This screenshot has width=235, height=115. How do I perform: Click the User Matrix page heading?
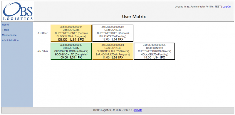tap(134, 16)
